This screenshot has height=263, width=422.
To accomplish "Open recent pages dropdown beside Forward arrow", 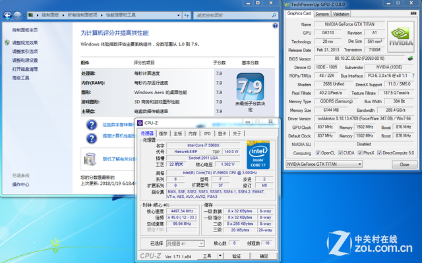I will point(24,16).
